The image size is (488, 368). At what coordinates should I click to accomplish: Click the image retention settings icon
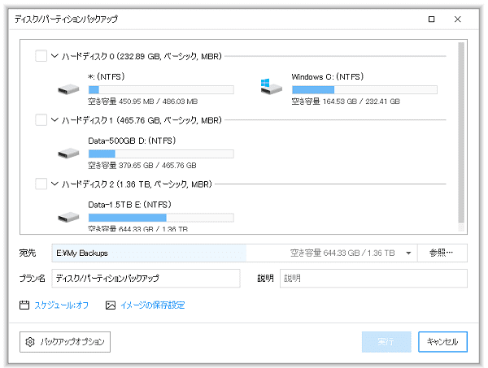(x=111, y=305)
